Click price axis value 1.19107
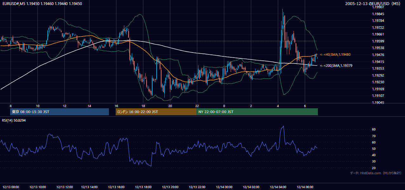The height and width of the screenshot is (190, 405). coord(378,96)
